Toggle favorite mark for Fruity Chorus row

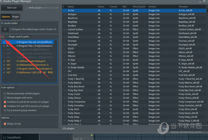click(65, 98)
